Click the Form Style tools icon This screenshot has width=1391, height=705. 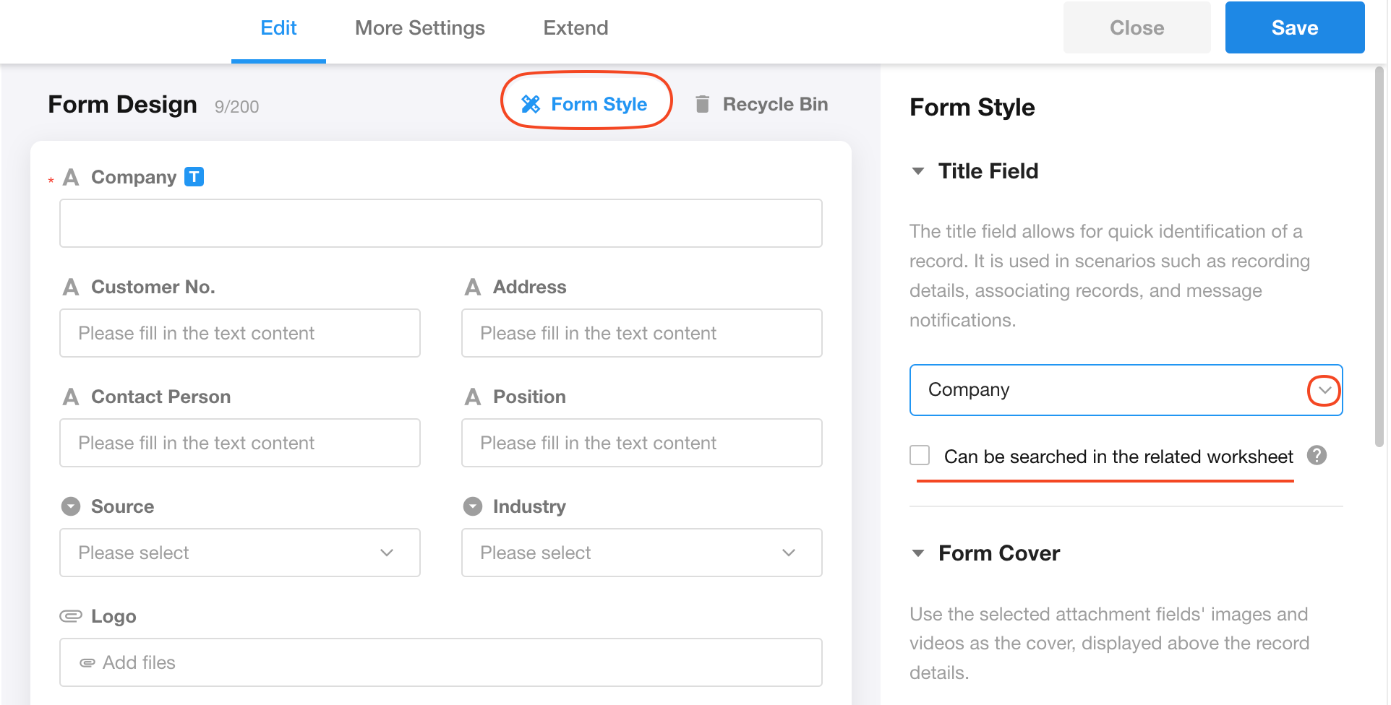(x=531, y=105)
